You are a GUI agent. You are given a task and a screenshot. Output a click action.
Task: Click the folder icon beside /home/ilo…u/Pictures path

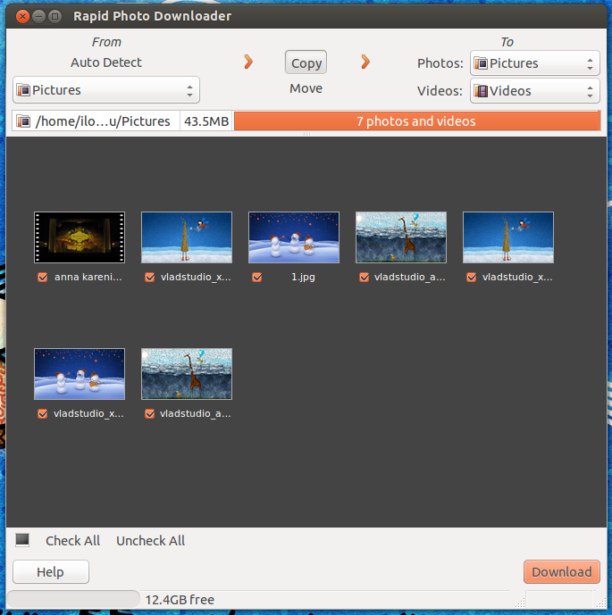coord(23,121)
